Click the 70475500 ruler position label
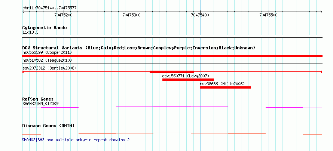The image size is (333, 151). (268, 15)
